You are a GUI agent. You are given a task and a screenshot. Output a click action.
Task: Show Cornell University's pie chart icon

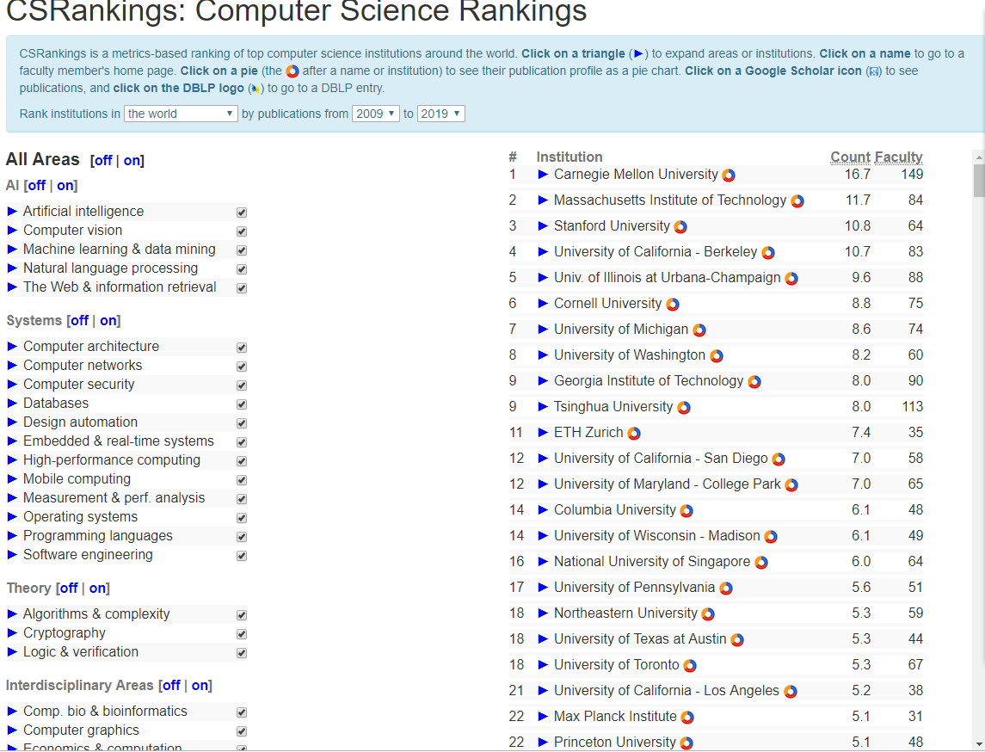[672, 304]
